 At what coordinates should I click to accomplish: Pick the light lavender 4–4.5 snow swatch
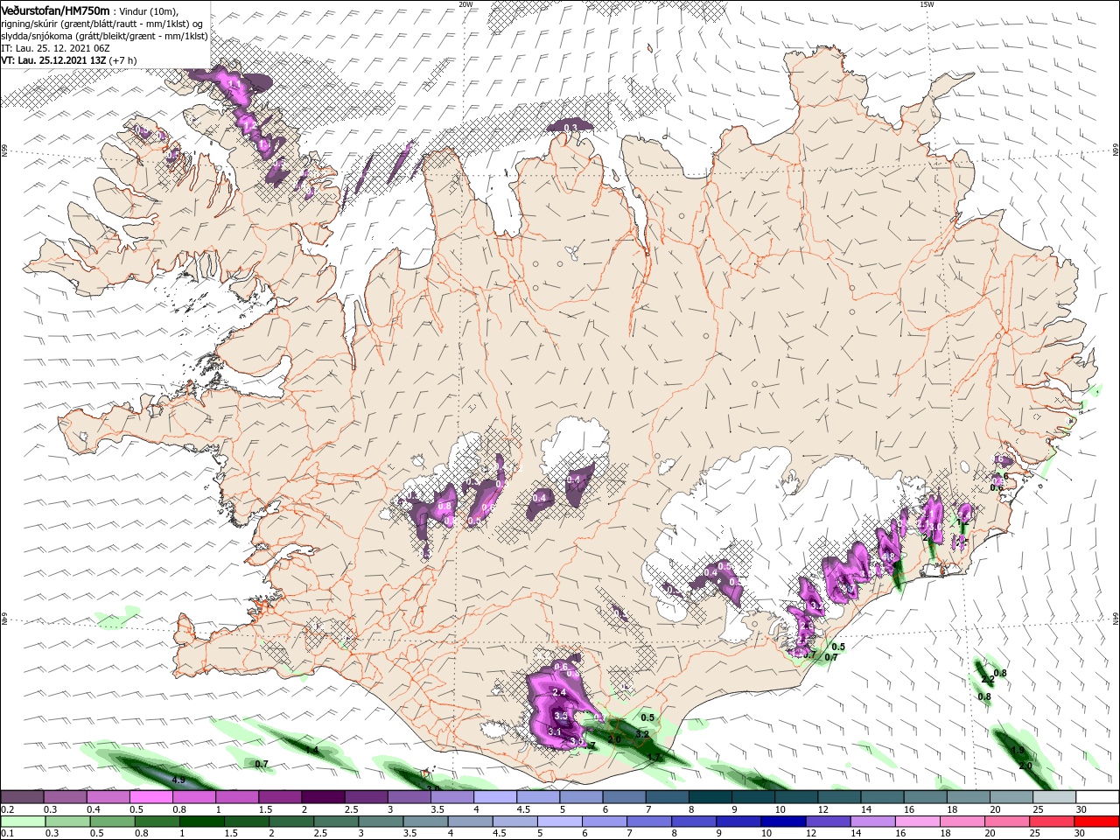click(494, 797)
